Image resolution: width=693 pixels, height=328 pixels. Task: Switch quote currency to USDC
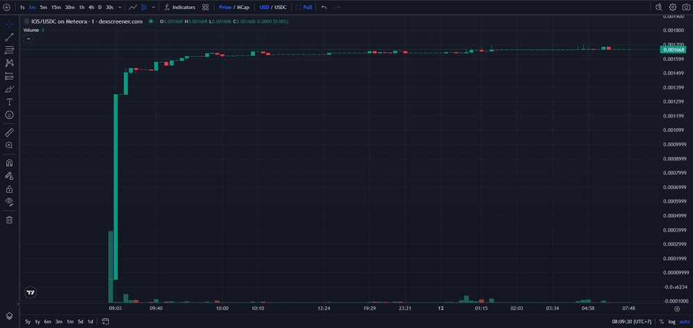point(280,8)
